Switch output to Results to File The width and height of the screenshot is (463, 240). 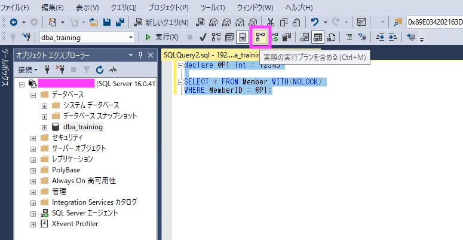click(x=331, y=37)
